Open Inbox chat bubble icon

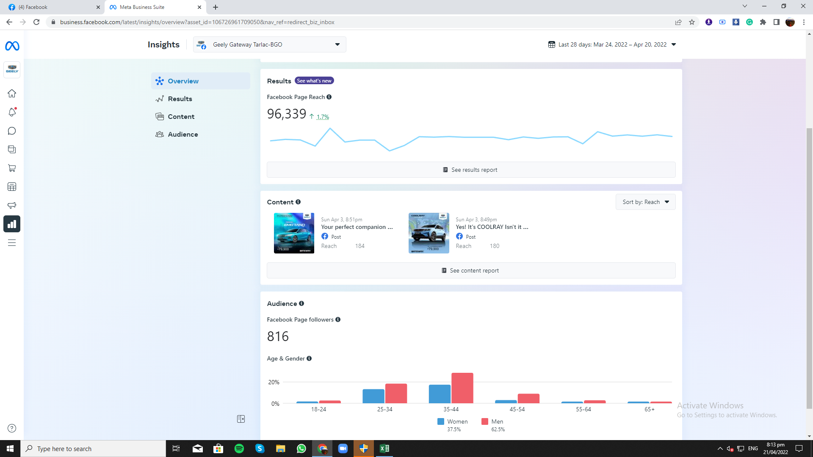coord(12,131)
